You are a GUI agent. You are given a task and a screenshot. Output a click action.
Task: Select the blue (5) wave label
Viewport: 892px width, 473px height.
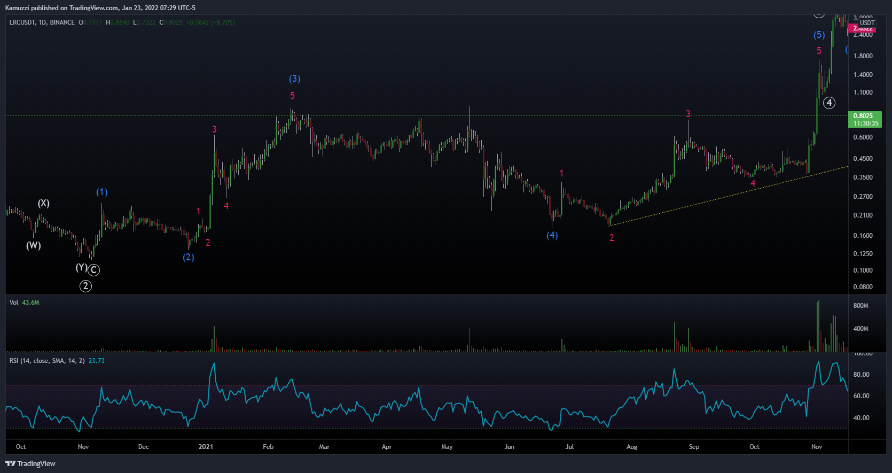819,35
